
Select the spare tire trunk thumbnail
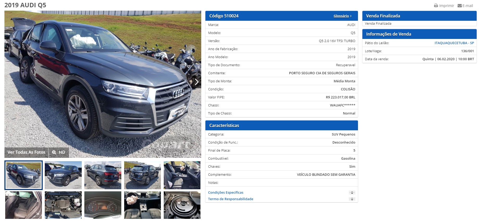tap(182, 205)
